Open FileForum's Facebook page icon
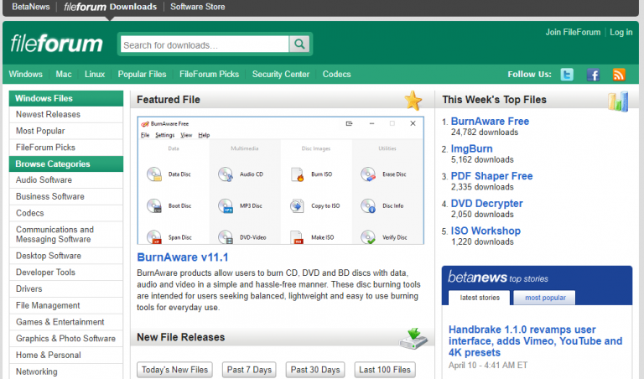This screenshot has width=644, height=379. tap(594, 75)
